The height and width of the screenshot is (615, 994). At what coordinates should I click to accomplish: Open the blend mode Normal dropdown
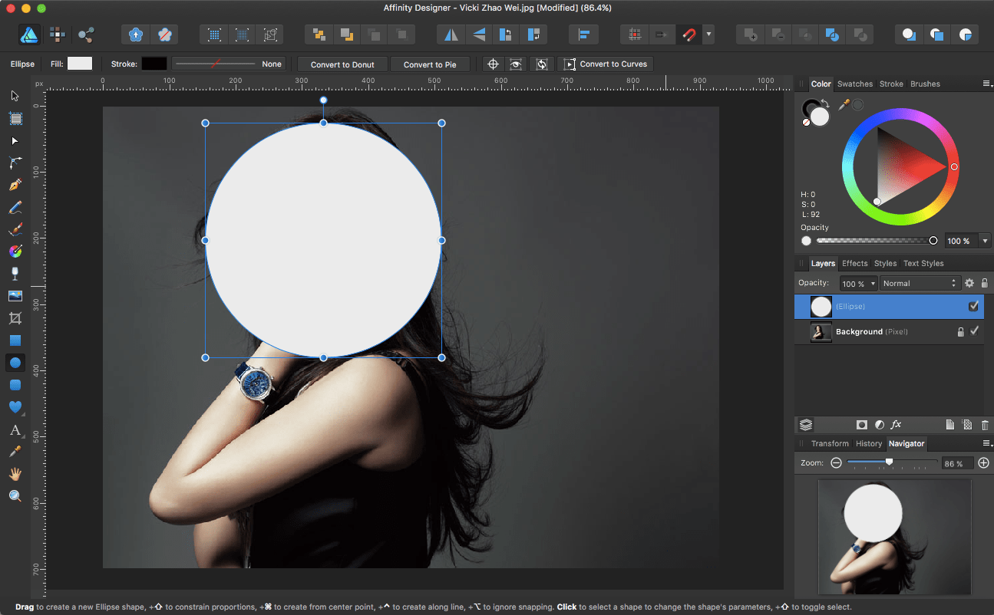[920, 282]
